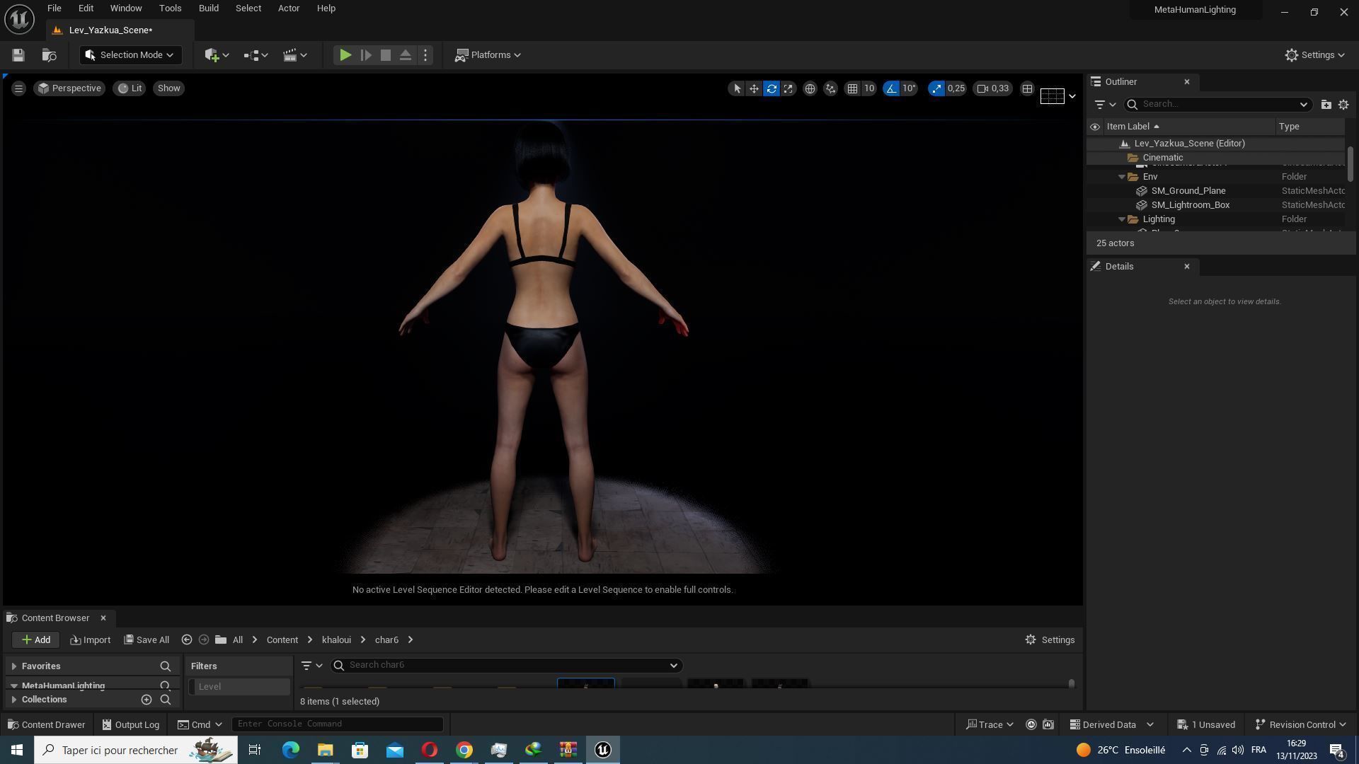
Task: Open the Tools menu
Action: tap(170, 8)
